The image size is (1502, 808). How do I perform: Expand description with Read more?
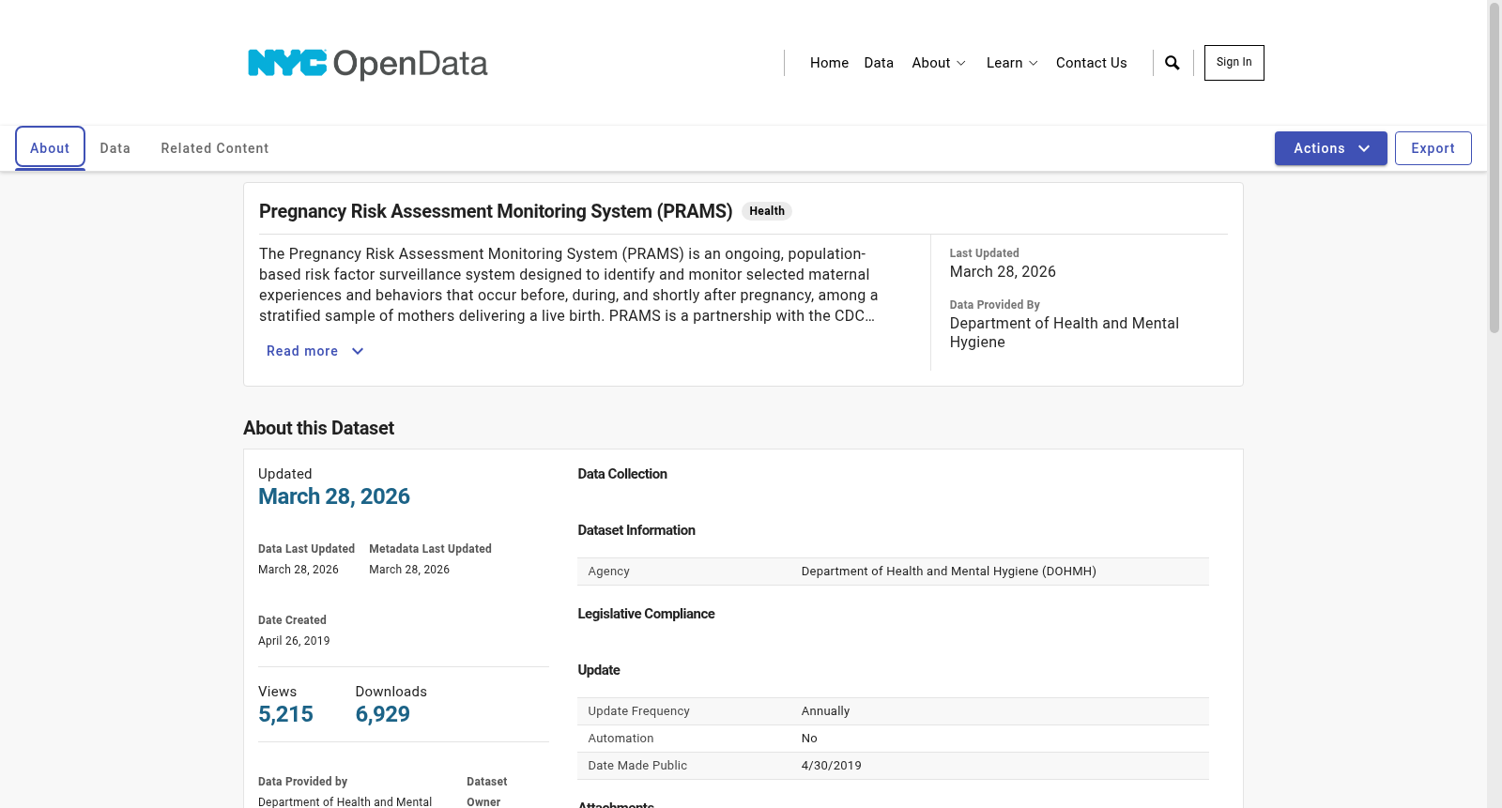315,351
